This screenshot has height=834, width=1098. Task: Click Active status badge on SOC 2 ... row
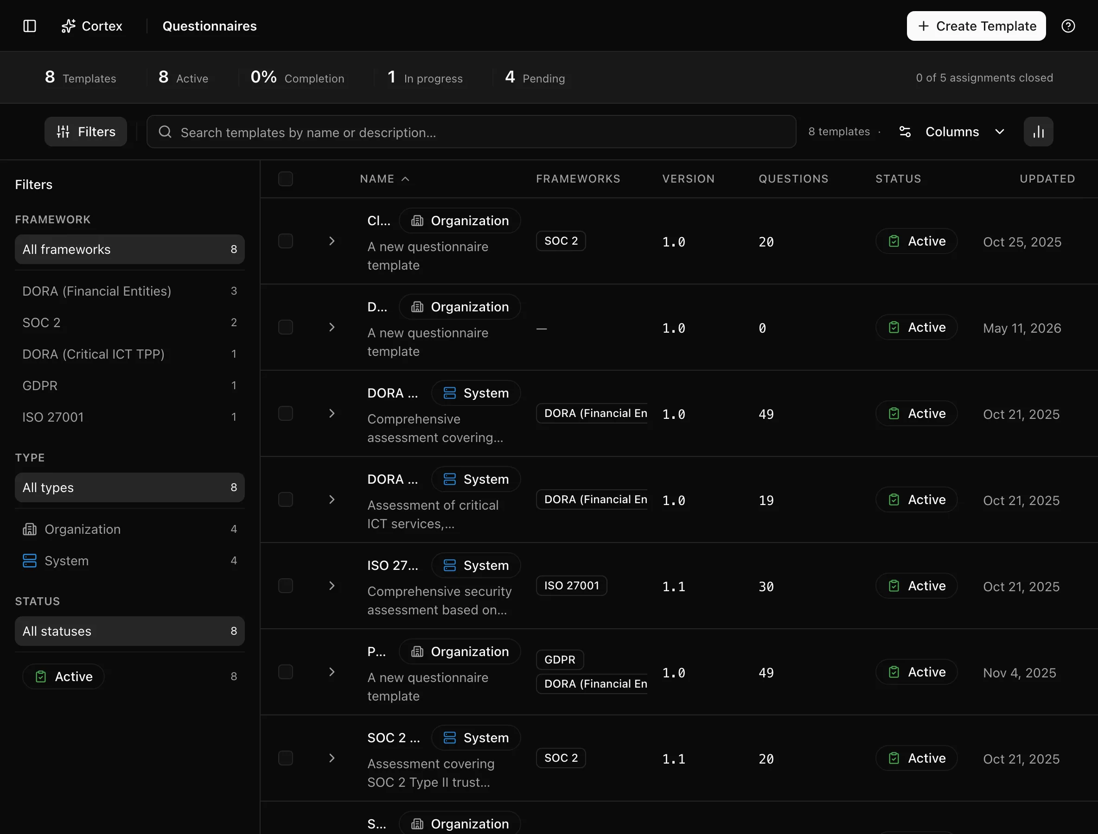coord(916,758)
